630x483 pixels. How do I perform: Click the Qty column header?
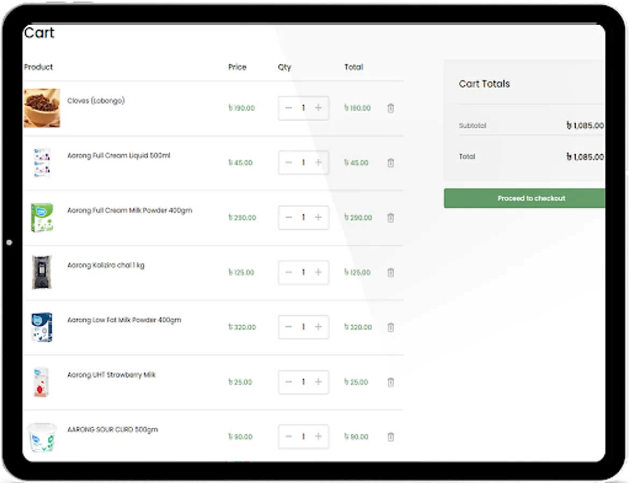click(x=285, y=67)
